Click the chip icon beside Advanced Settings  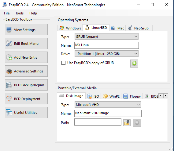9,72
